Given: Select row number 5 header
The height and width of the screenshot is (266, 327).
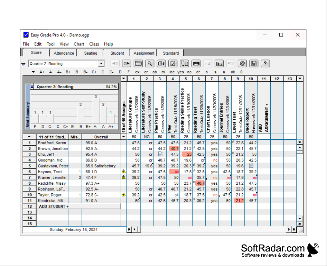Looking at the screenshot, I should coord(30,166).
